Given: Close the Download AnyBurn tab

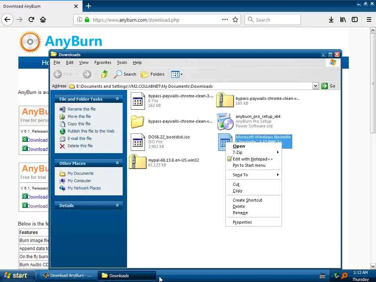Looking at the screenshot, I should (76, 6).
